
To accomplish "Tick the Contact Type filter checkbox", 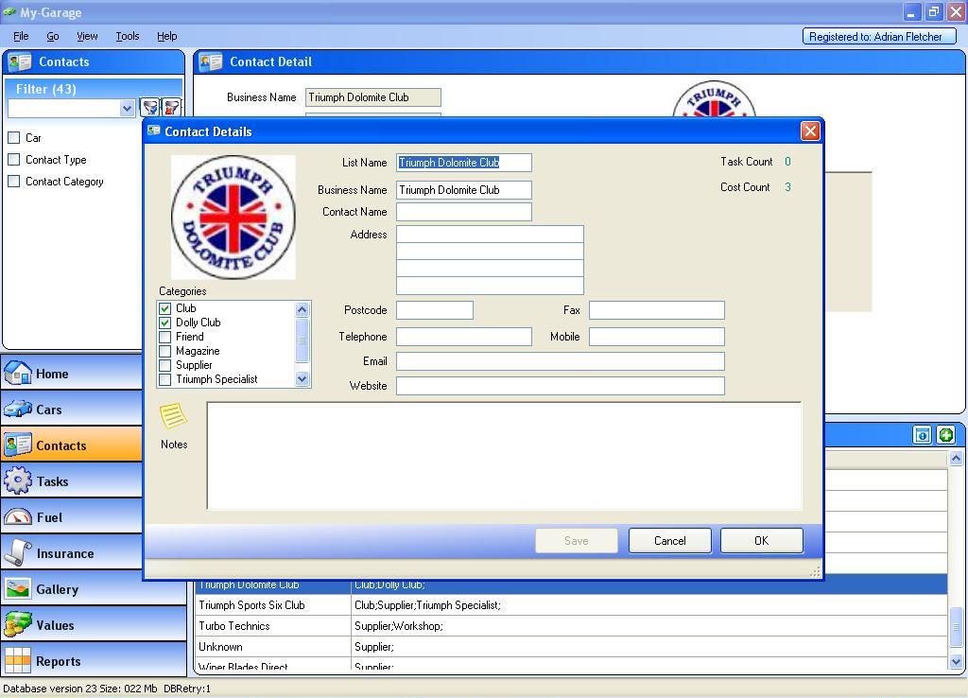I will click(x=14, y=160).
